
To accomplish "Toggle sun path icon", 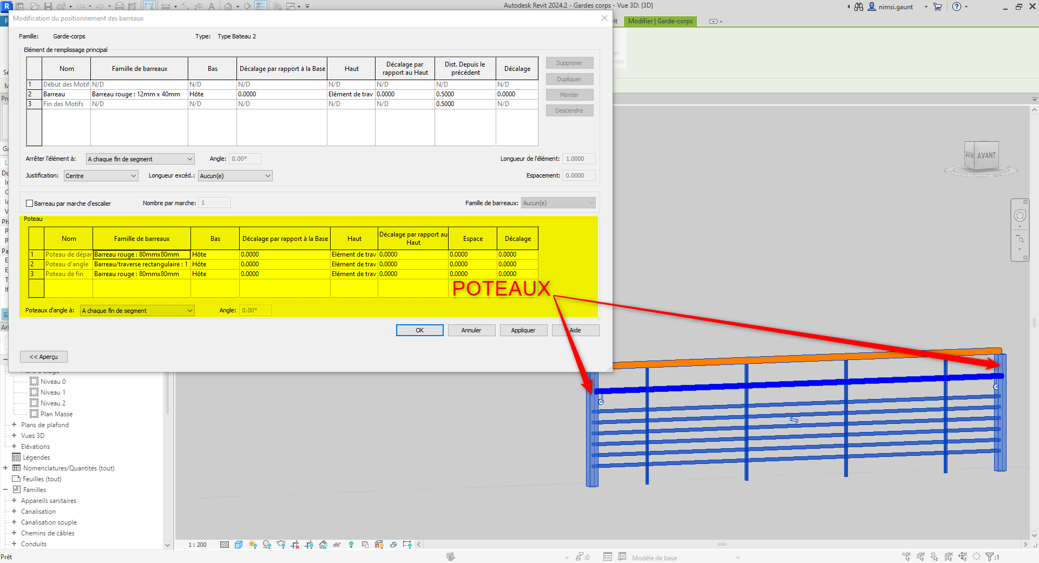I will (x=253, y=545).
